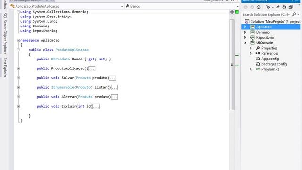Screen dimensions: 302x170
Task: Open the Pending Changes Filter dropdown arrow
Action: point(273,8)
